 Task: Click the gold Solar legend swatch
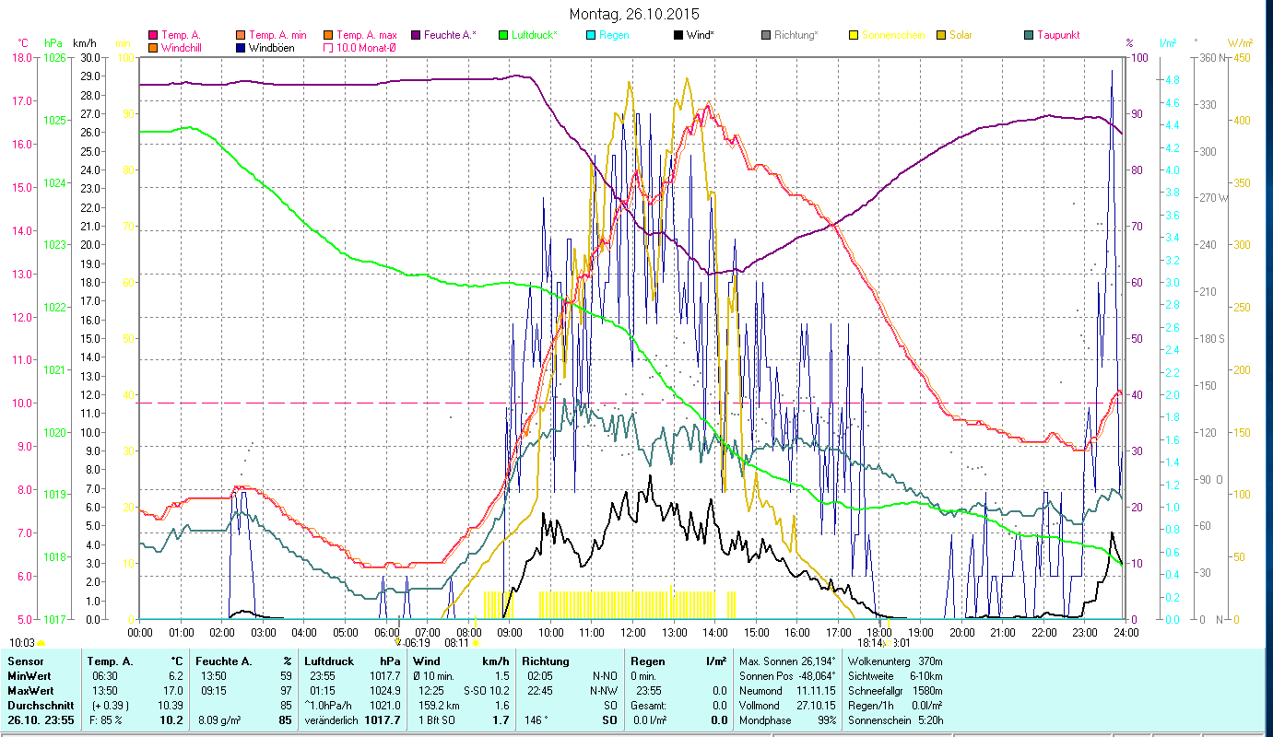tap(941, 35)
